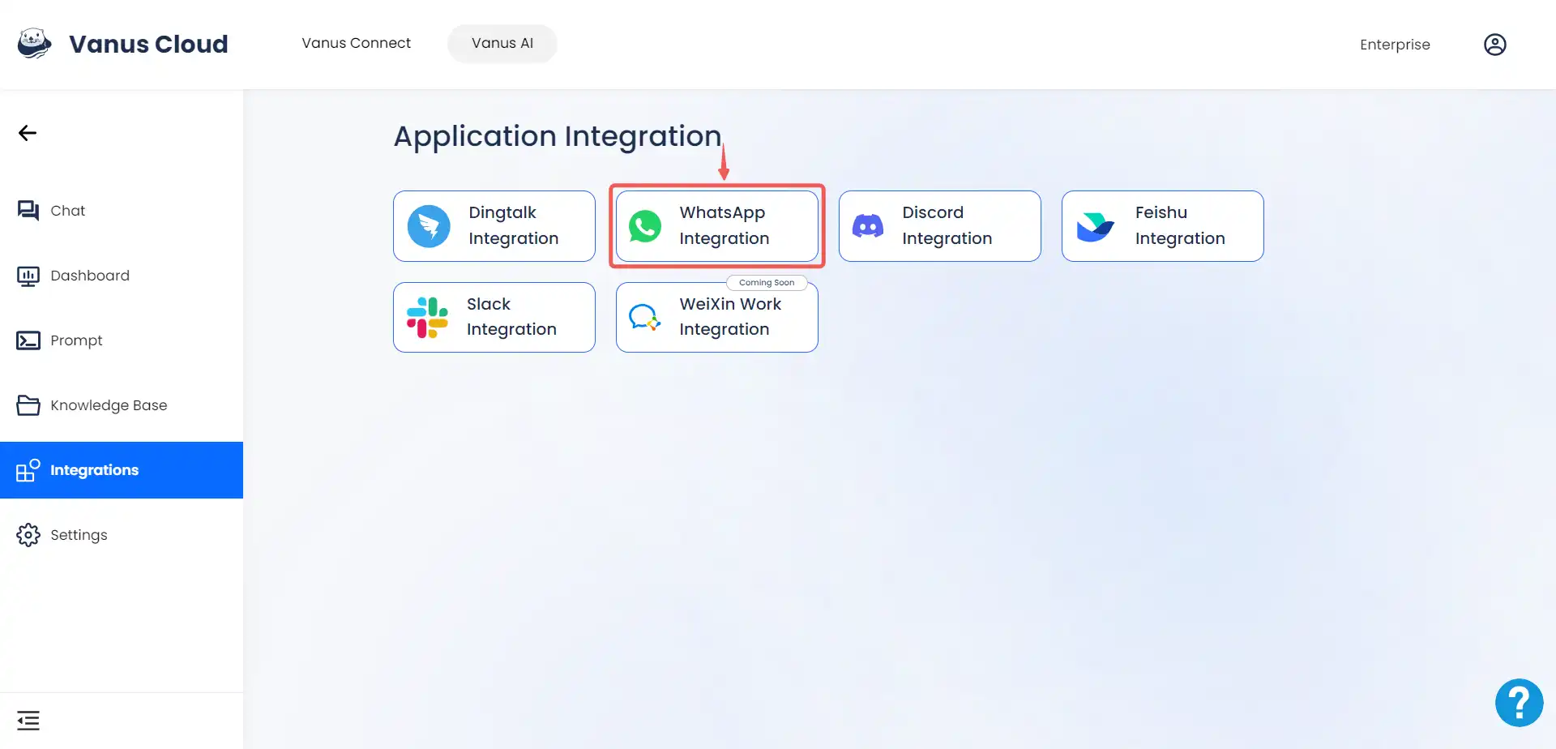The width and height of the screenshot is (1556, 749).
Task: Click the Dingtalk logo icon
Action: [x=429, y=226]
